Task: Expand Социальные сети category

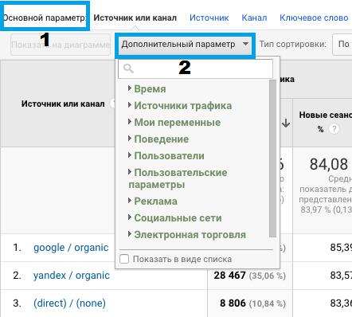Action: point(178,217)
